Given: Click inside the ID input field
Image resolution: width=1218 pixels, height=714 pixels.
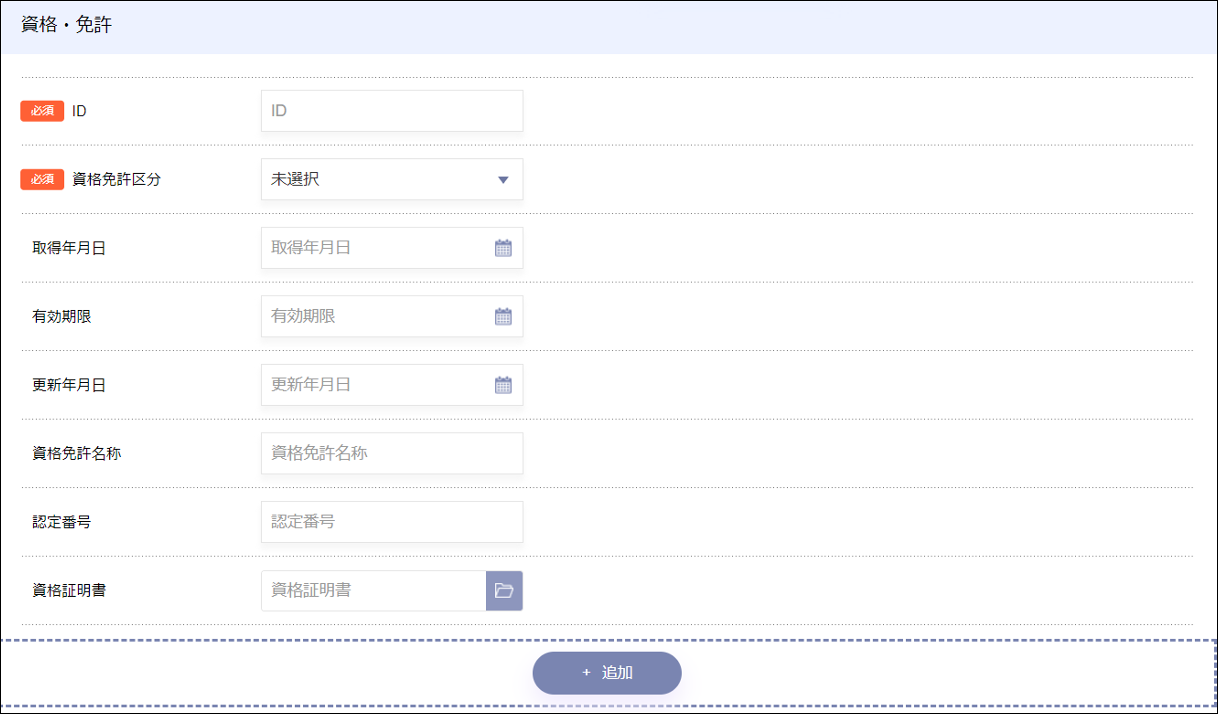Looking at the screenshot, I should [392, 110].
